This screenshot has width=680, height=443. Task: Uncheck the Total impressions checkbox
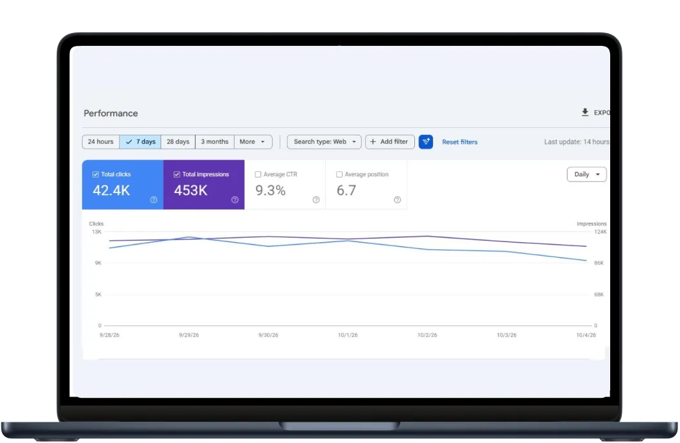click(176, 174)
